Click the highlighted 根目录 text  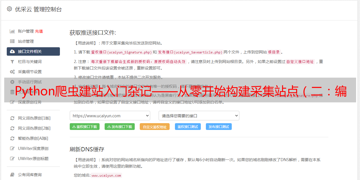click(274, 52)
